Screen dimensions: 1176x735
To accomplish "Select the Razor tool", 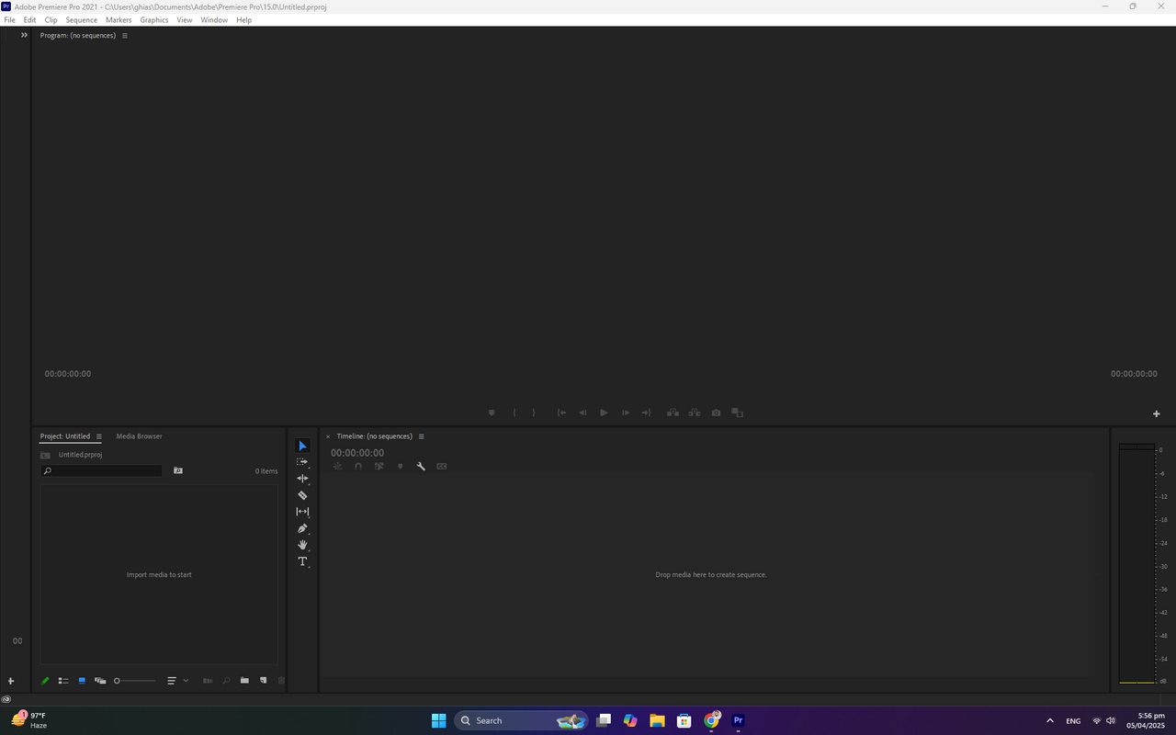I will (x=302, y=495).
